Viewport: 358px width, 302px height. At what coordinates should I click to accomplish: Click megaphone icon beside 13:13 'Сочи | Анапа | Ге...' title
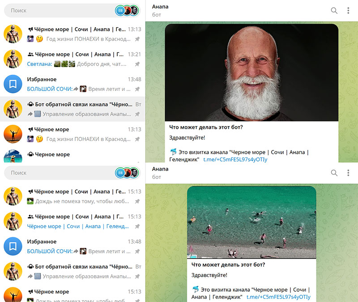(x=30, y=29)
